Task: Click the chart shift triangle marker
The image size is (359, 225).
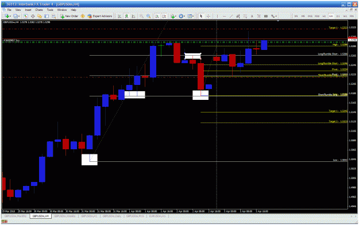Action: point(278,21)
